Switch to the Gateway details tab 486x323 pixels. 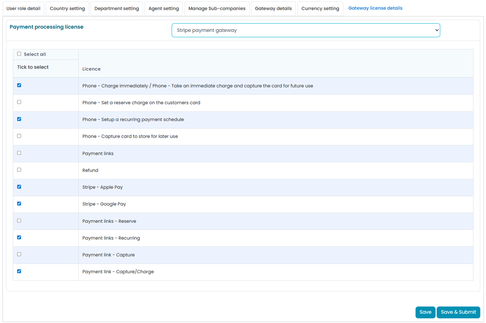click(x=273, y=8)
